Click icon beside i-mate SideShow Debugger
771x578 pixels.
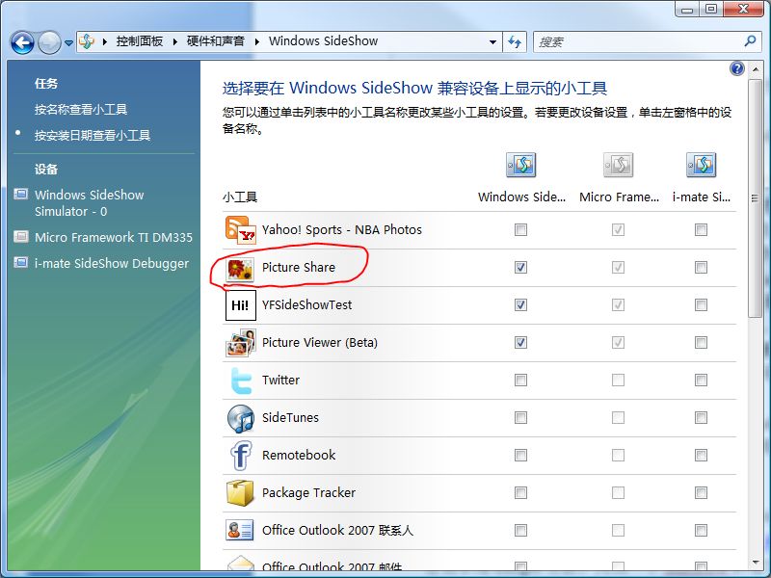(x=20, y=262)
